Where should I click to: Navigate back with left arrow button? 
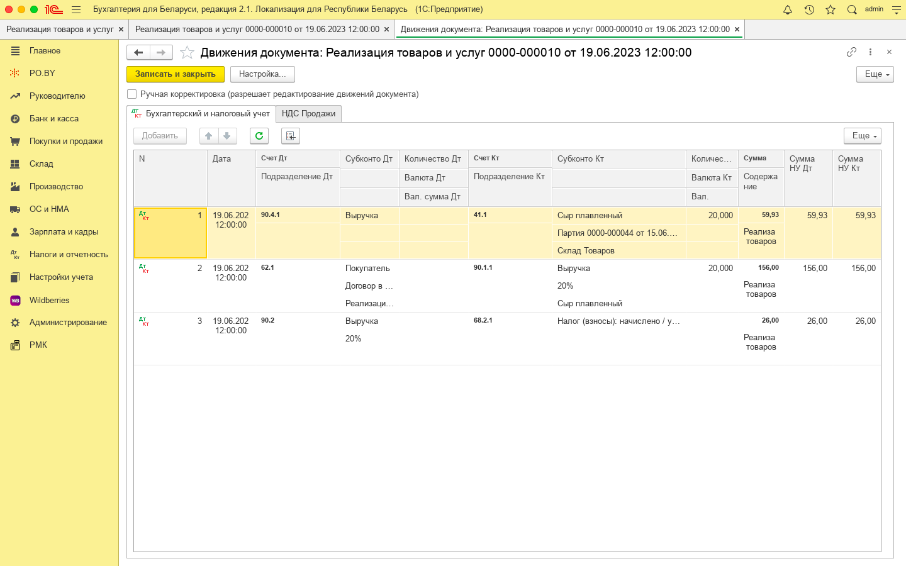(138, 53)
